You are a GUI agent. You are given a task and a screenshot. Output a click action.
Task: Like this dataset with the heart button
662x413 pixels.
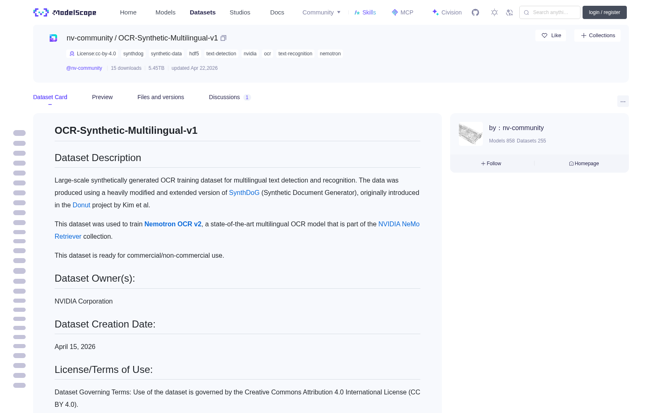[551, 36]
